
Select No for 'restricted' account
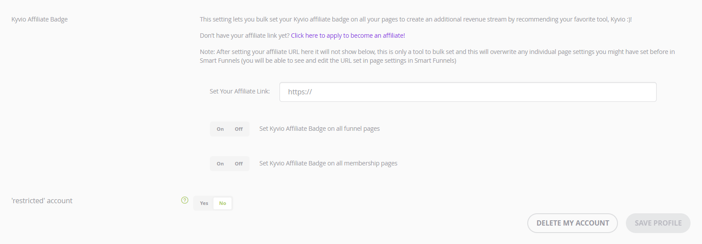[223, 203]
